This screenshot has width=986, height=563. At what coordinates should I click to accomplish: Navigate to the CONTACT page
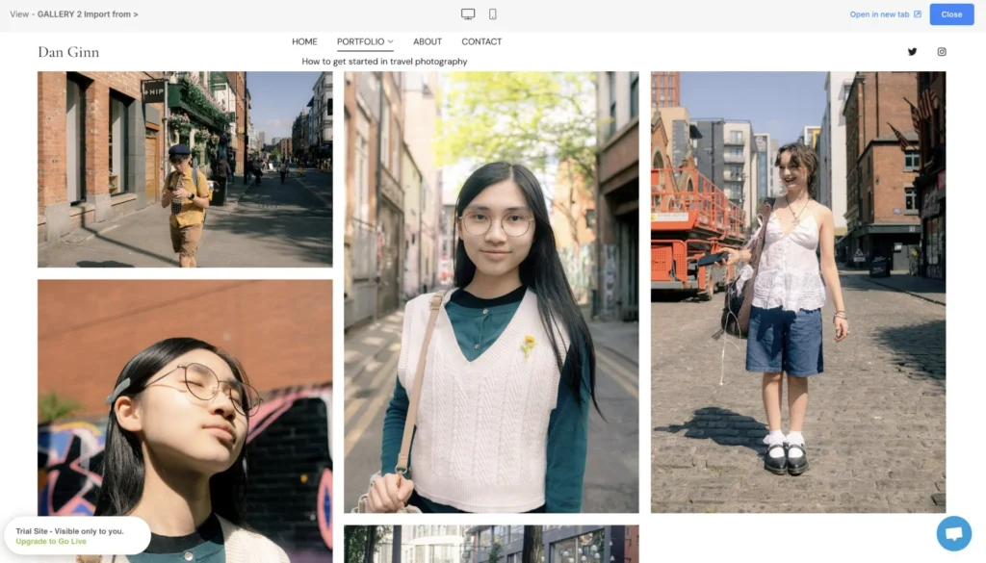(x=481, y=41)
